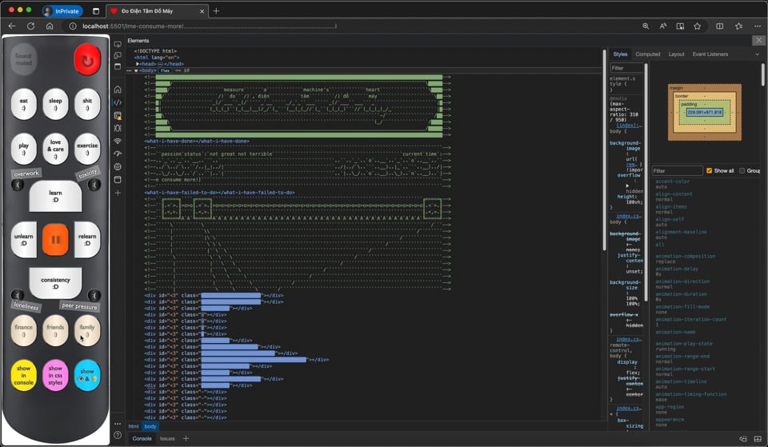
Task: Click the Performance gauge icon in DevTools
Action: coord(118,154)
